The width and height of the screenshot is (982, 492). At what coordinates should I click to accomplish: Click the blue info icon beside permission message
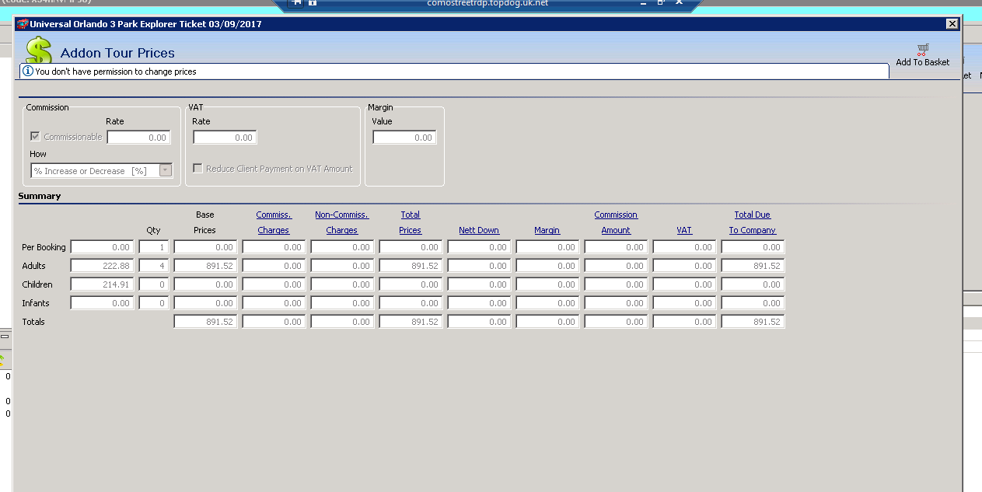click(x=28, y=71)
